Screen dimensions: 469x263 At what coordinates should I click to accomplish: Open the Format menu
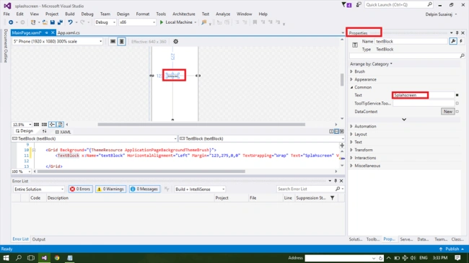(x=142, y=14)
